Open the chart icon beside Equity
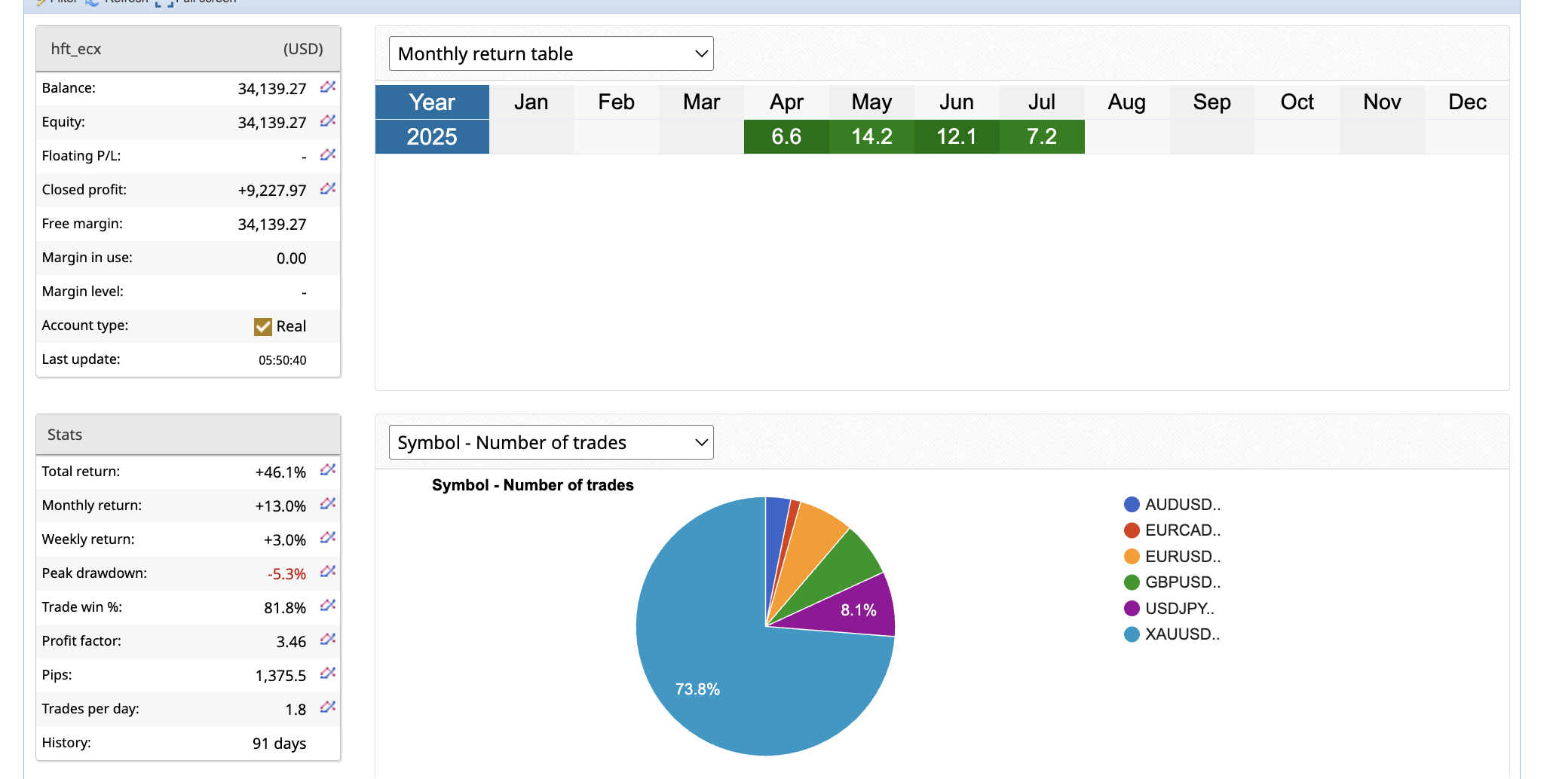This screenshot has width=1553, height=779. pyautogui.click(x=327, y=121)
